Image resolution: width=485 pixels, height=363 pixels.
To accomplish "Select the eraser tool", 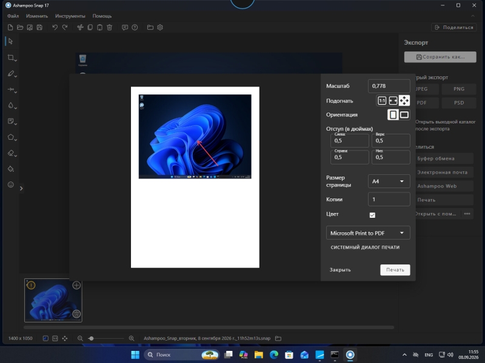I will [12, 153].
